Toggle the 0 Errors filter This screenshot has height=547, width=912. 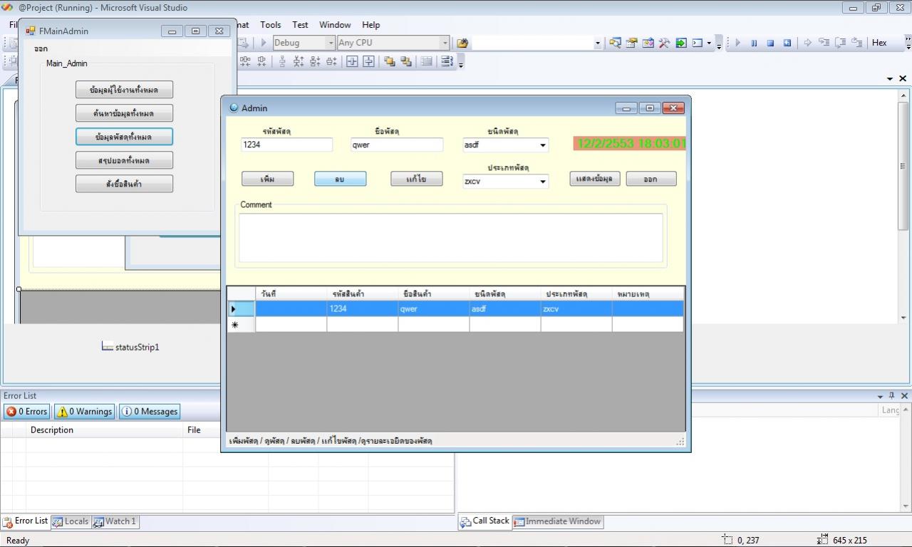tap(27, 412)
